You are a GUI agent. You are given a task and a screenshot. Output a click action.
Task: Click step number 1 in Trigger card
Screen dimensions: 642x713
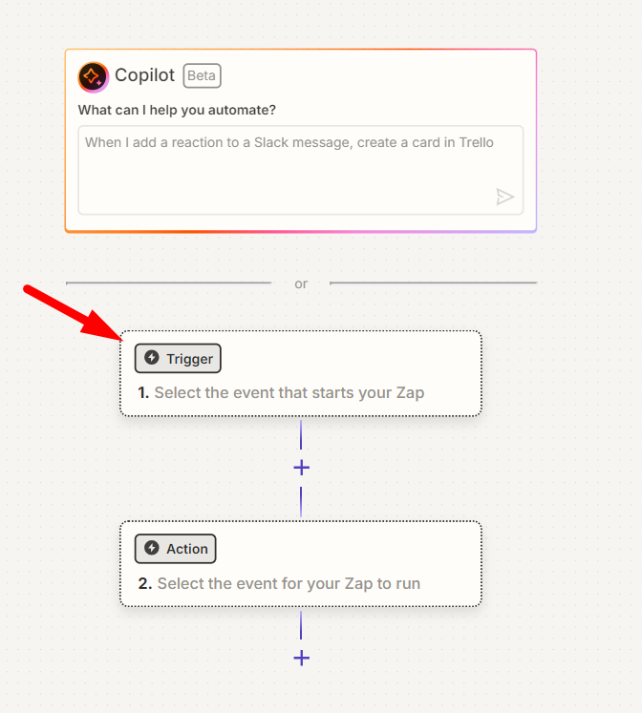(143, 393)
